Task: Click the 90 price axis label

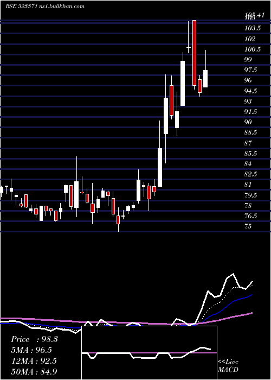Action: (248, 122)
